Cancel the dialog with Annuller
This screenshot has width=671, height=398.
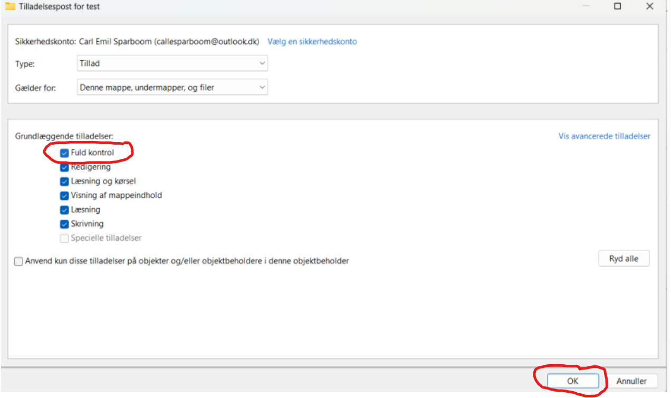tap(631, 381)
